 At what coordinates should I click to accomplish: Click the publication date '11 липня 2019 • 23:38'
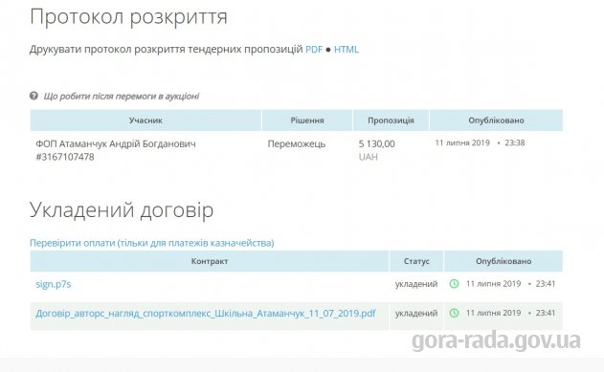480,142
